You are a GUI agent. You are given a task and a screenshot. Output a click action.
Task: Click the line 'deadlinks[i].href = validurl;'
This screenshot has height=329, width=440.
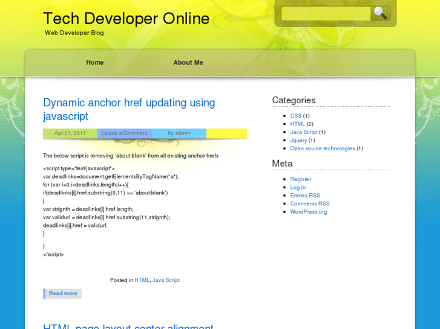(75, 225)
